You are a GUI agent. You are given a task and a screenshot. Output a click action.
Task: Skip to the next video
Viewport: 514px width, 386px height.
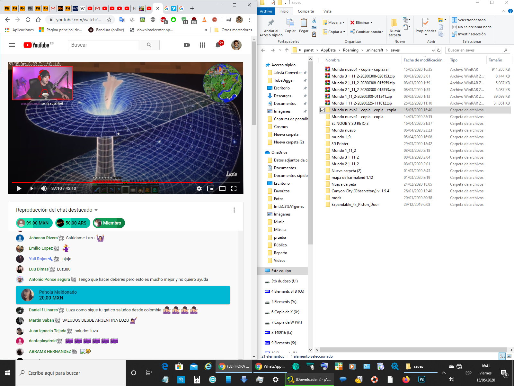click(32, 188)
